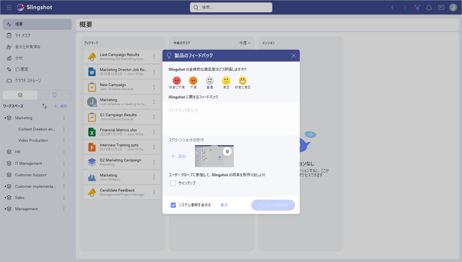Open New Campaign task bookmark
This screenshot has width=462, height=262.
(x=122, y=87)
